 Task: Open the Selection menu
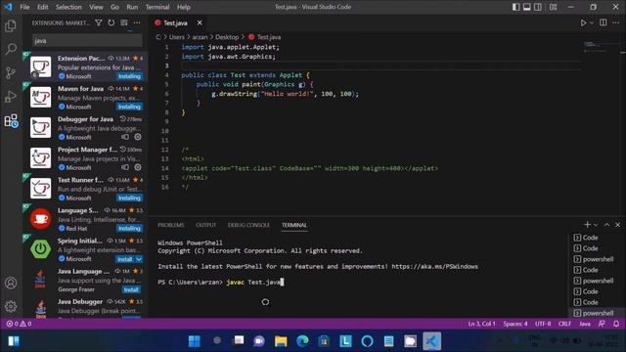[68, 7]
